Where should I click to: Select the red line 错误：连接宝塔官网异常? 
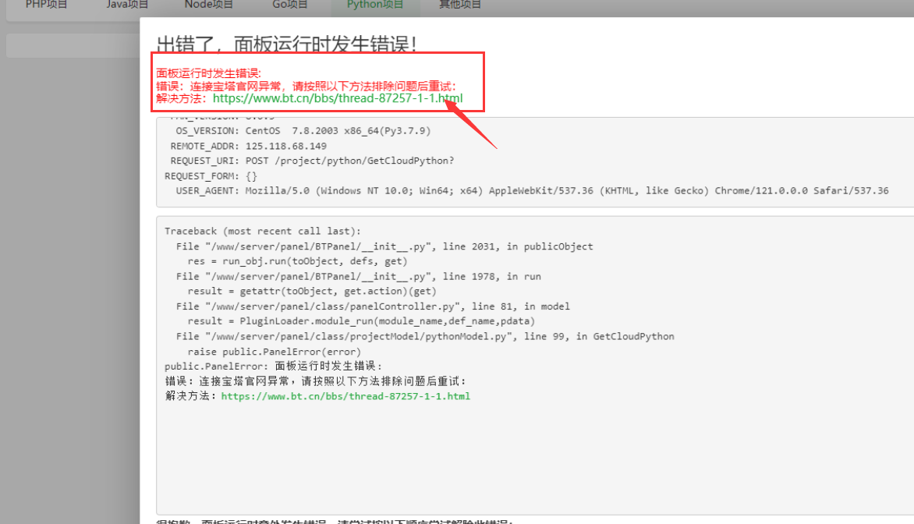pos(306,87)
